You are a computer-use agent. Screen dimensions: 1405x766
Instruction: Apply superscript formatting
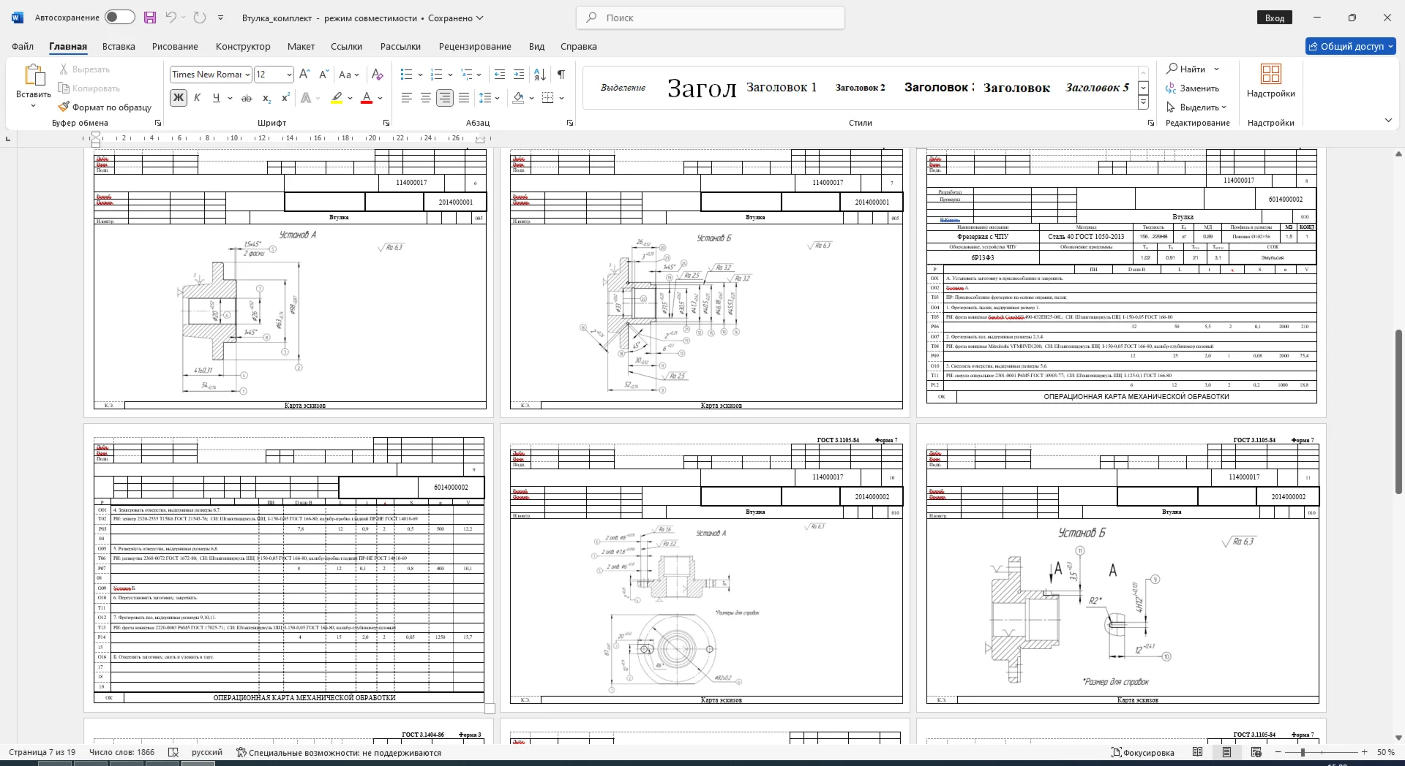tap(285, 98)
